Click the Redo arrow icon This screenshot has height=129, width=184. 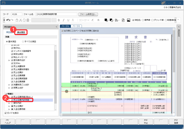[x=12, y=20]
